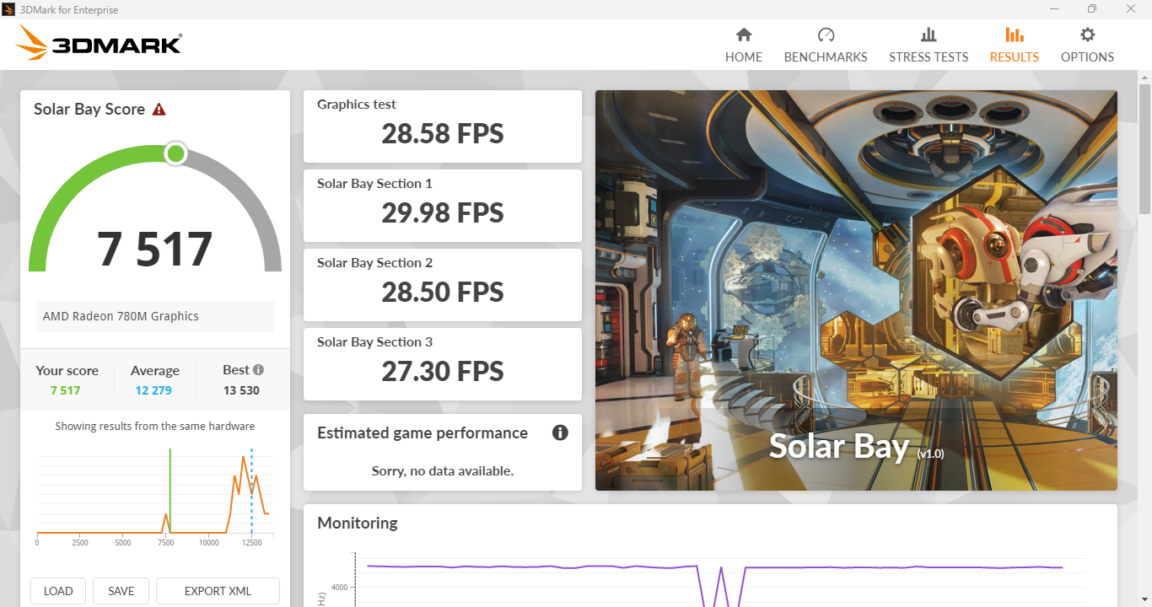Select the HOME tab label

click(x=743, y=57)
